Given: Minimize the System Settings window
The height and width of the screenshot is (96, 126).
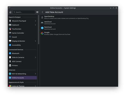Looking at the screenshot, I should click(111, 8).
